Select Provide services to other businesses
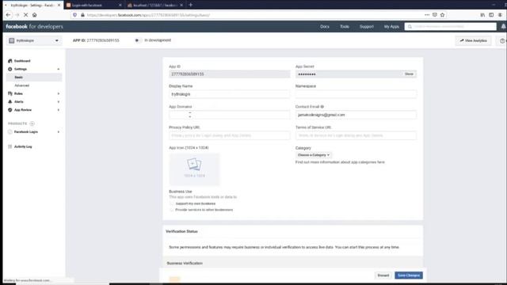The image size is (507, 285). 172,210
